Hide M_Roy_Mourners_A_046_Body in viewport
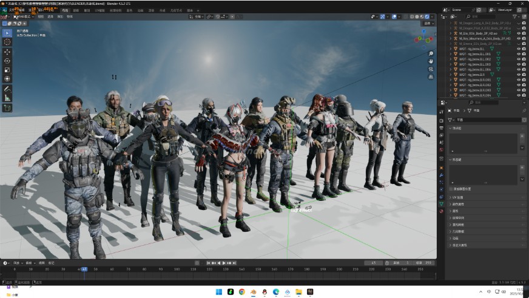Image resolution: width=529 pixels, height=298 pixels. [x=519, y=38]
